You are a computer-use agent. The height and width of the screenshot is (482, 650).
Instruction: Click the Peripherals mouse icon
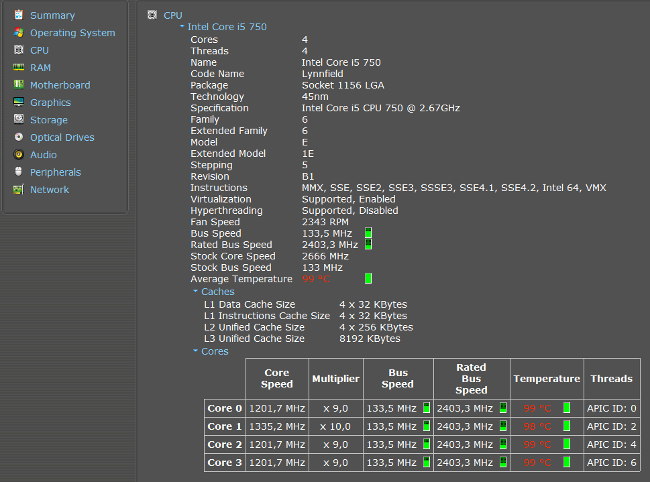click(x=19, y=172)
